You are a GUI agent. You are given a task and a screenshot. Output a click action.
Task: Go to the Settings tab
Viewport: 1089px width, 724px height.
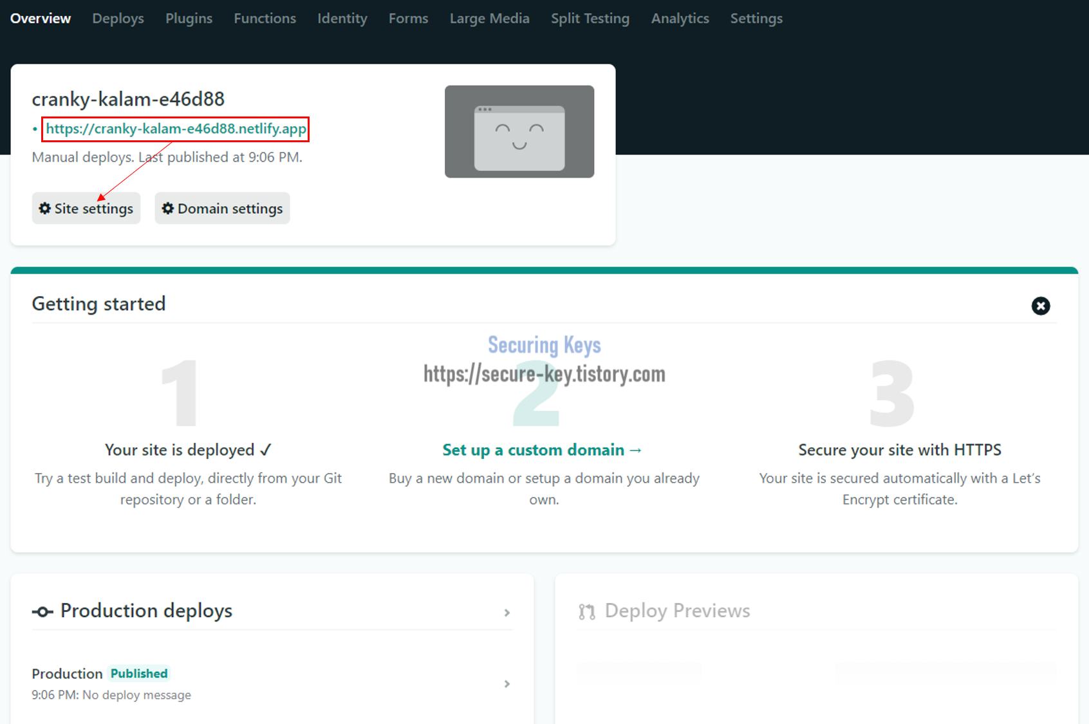pos(756,19)
